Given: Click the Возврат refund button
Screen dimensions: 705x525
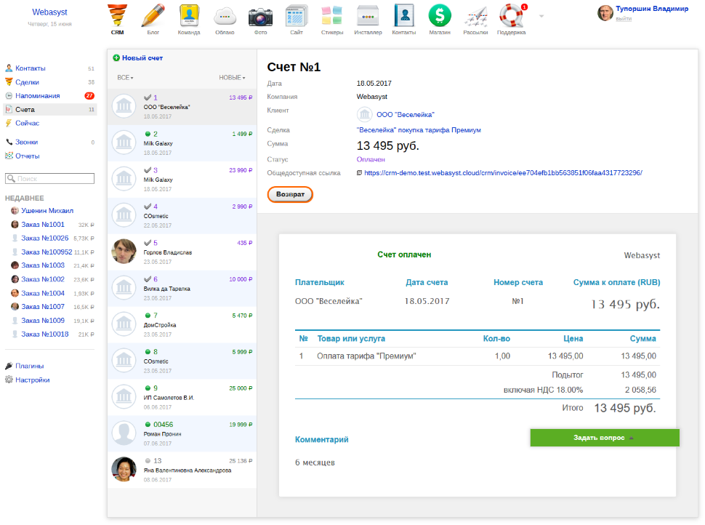Looking at the screenshot, I should pos(290,194).
